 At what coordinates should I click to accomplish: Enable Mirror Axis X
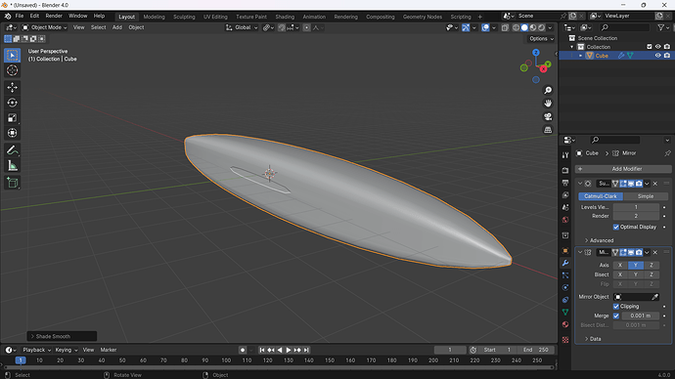point(620,265)
